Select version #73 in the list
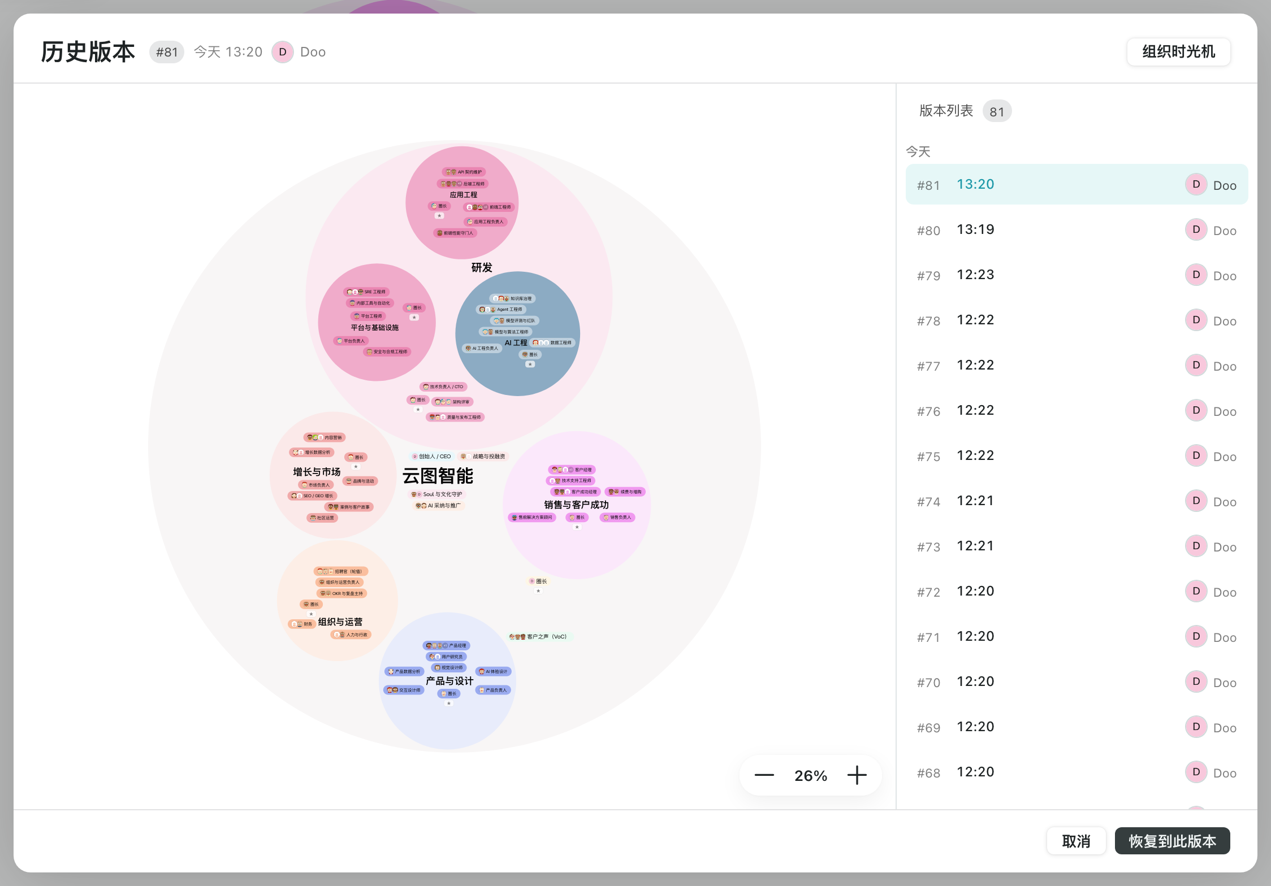The width and height of the screenshot is (1271, 886). tap(1077, 546)
